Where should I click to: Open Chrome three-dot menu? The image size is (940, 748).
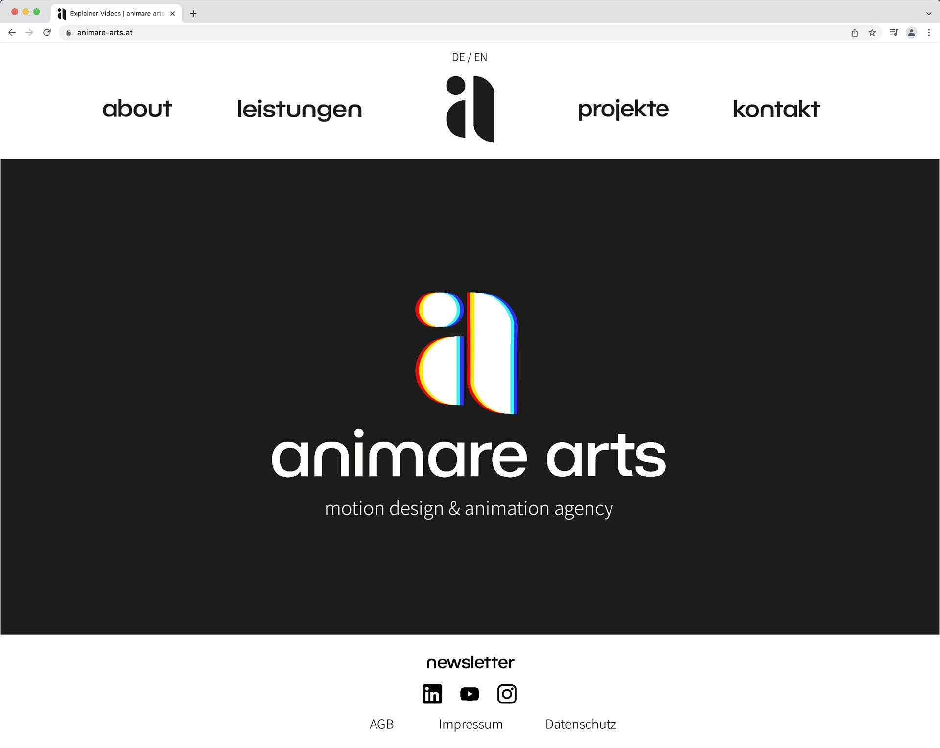[929, 33]
